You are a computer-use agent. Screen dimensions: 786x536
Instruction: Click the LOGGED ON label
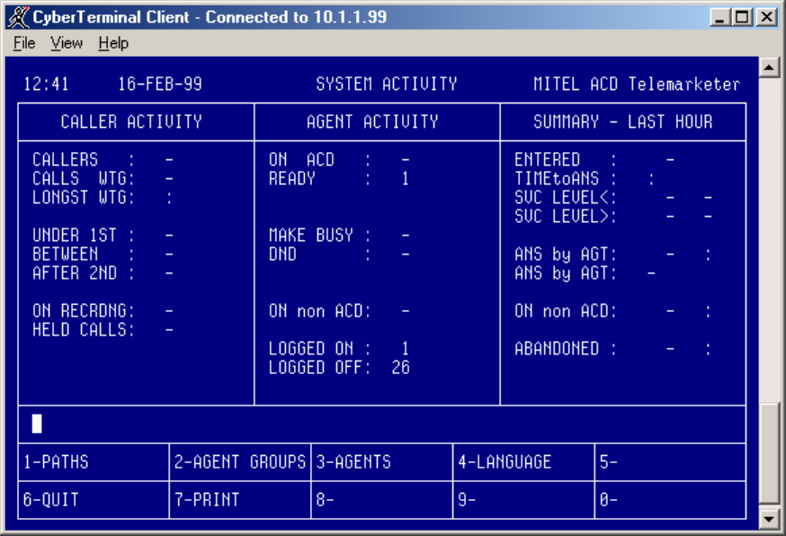pos(311,348)
